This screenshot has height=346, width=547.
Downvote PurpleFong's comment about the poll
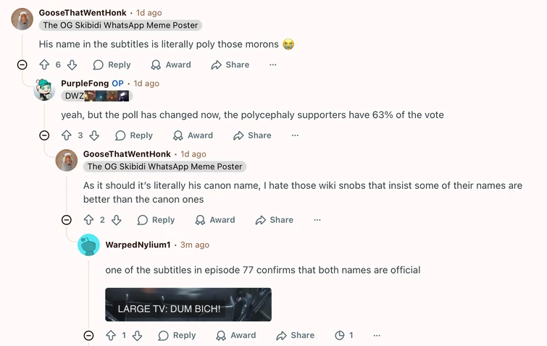click(x=94, y=135)
